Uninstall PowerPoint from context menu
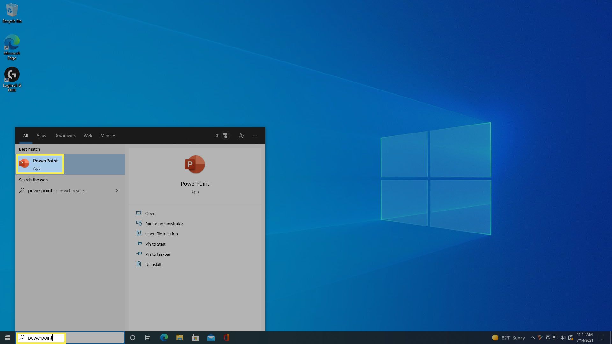This screenshot has height=344, width=612. click(153, 264)
